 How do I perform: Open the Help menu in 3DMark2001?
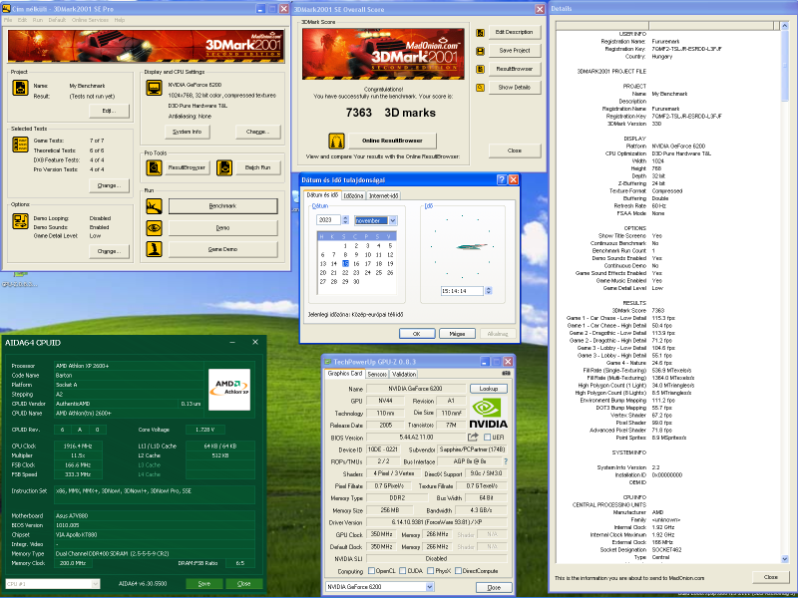click(x=120, y=20)
